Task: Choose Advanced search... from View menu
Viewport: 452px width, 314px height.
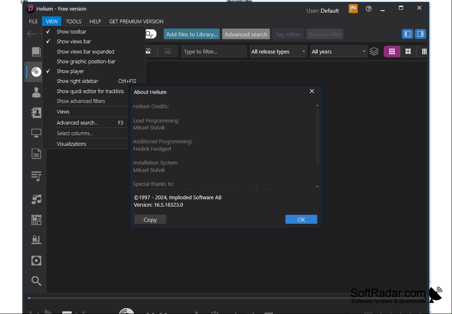Action: point(77,122)
